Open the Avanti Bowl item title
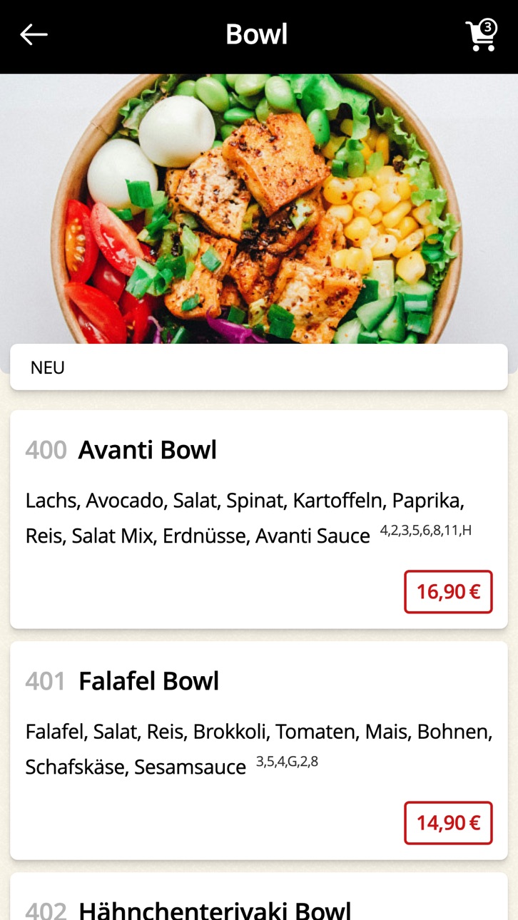The image size is (518, 920). [148, 450]
